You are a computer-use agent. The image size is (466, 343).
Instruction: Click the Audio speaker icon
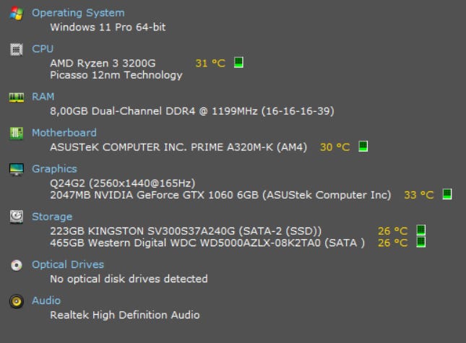tap(17, 301)
